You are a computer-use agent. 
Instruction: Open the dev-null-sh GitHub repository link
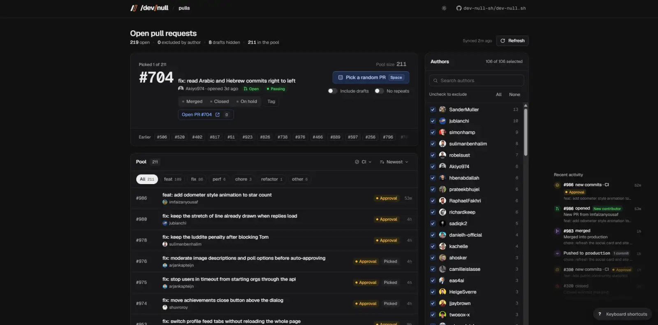[x=491, y=8]
